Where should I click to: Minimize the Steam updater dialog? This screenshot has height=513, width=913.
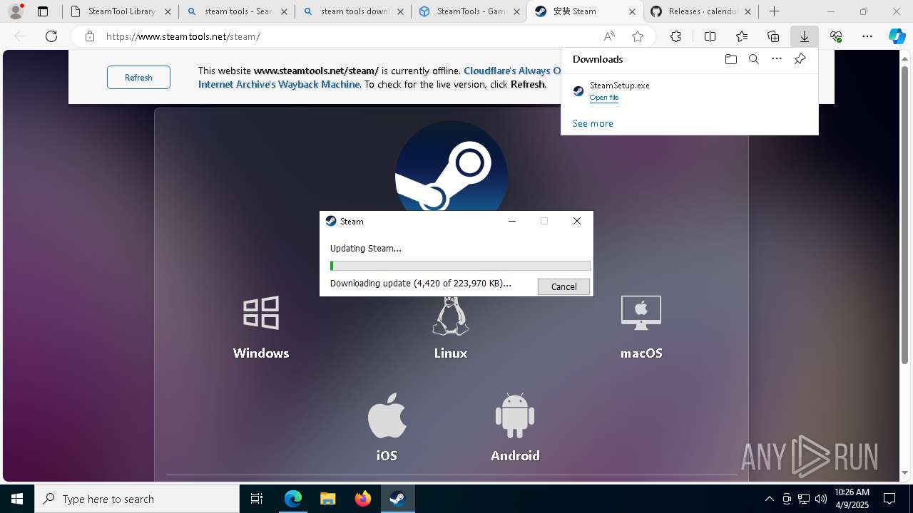(x=511, y=222)
